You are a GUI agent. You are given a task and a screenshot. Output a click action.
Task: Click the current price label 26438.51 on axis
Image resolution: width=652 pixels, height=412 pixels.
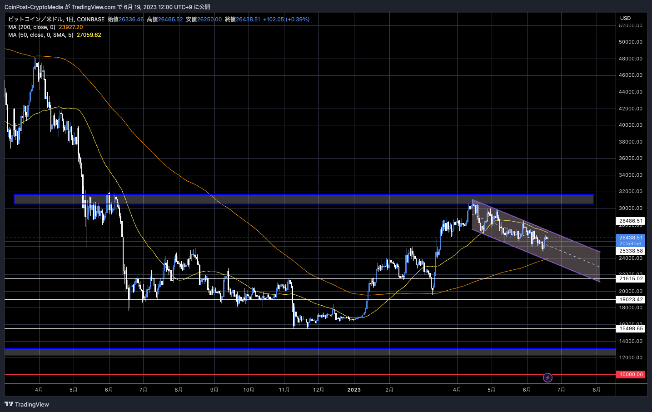click(x=631, y=238)
